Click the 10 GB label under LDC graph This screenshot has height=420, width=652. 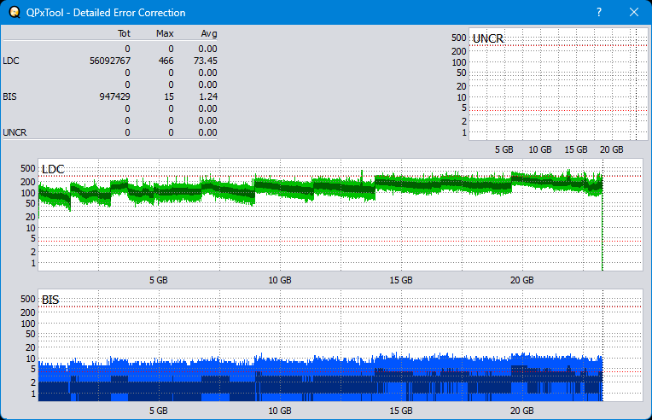280,280
